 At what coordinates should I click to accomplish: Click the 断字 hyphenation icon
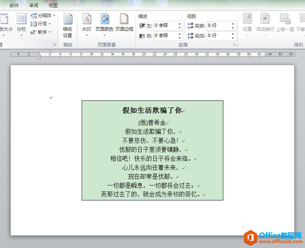point(34,32)
